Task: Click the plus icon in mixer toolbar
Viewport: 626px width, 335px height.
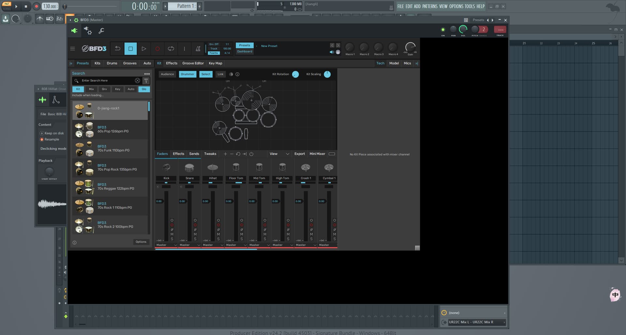Action: pyautogui.click(x=225, y=154)
